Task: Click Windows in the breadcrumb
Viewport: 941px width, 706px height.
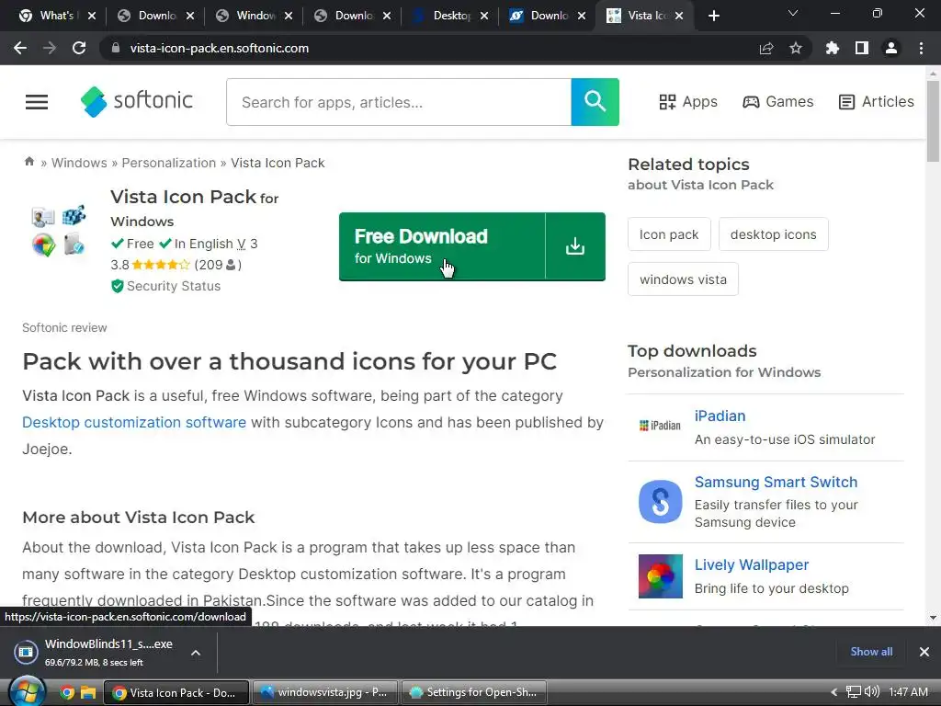Action: pyautogui.click(x=79, y=163)
